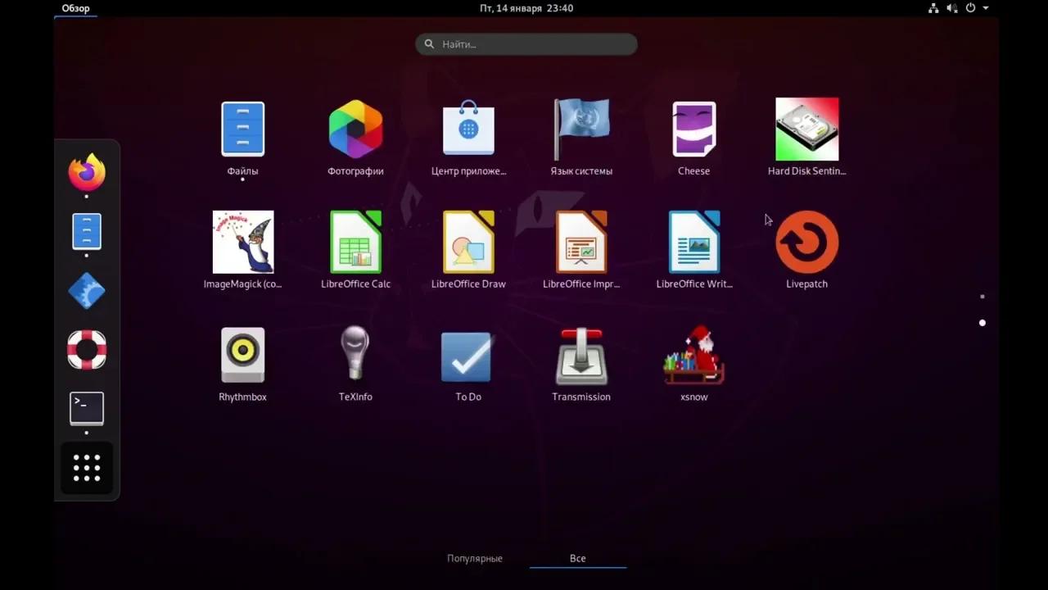The image size is (1048, 590).
Task: Open the TeXInfo lightbulb icon
Action: [x=355, y=353]
